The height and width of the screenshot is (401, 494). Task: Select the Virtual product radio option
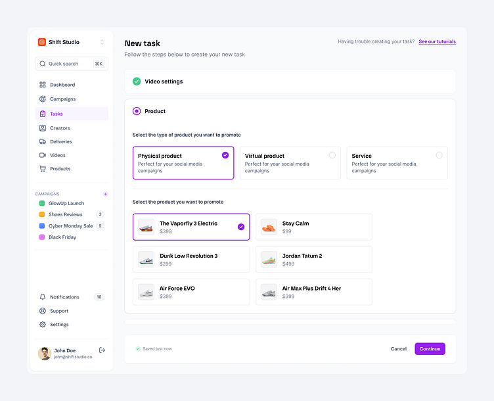pyautogui.click(x=332, y=155)
